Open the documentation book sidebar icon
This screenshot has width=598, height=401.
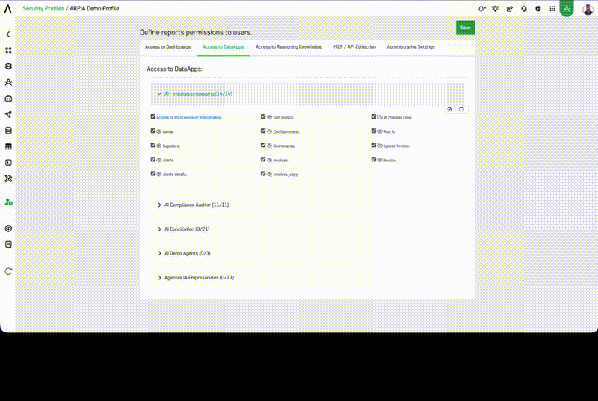(8, 244)
